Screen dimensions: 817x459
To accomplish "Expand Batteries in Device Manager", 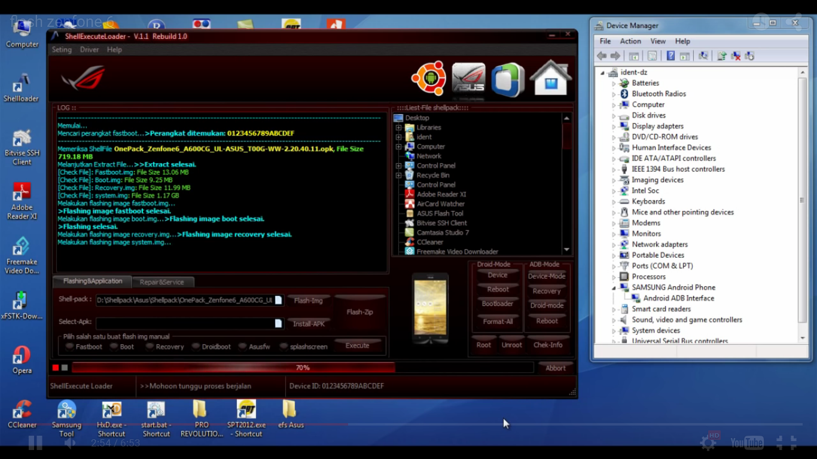I will (614, 84).
